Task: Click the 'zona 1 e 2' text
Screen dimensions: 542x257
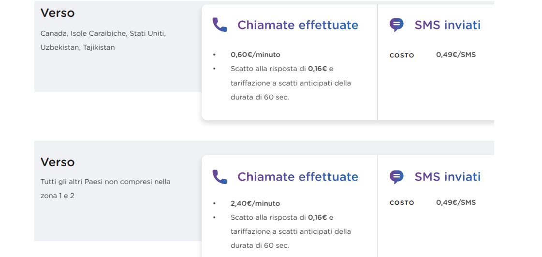Action: tap(58, 196)
